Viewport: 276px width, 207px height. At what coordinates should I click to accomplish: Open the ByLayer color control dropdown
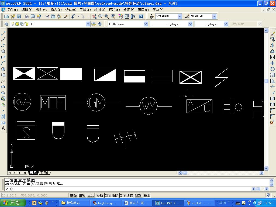pyautogui.click(x=146, y=24)
